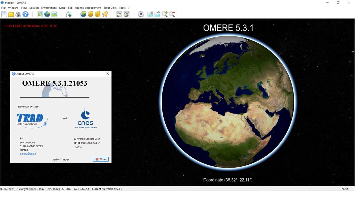Screen dimensions: 355x200
Task: Open the Solar Cells menu
Action: [110, 8]
